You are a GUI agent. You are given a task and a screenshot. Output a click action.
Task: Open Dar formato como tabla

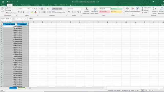[95, 10]
